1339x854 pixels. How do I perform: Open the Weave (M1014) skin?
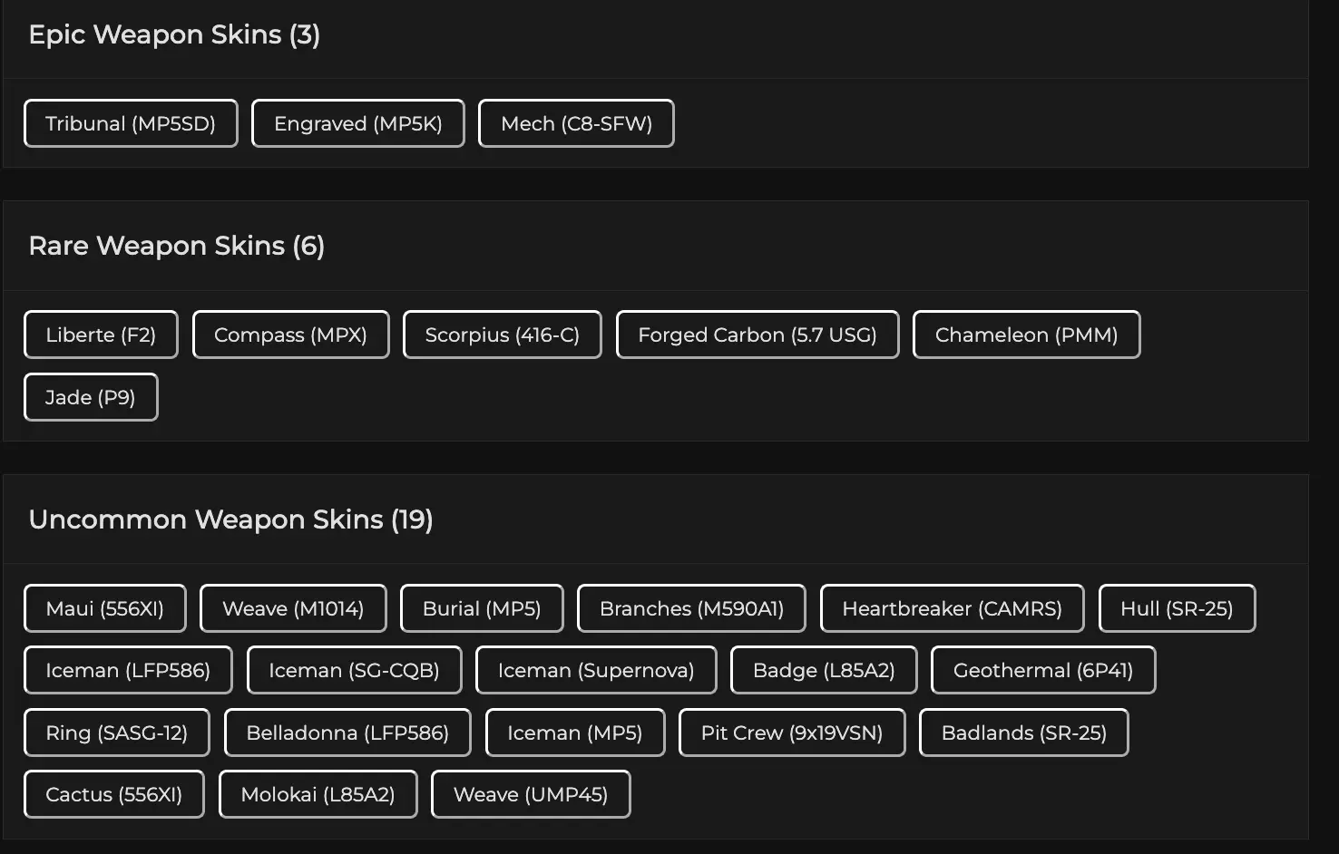coord(293,608)
